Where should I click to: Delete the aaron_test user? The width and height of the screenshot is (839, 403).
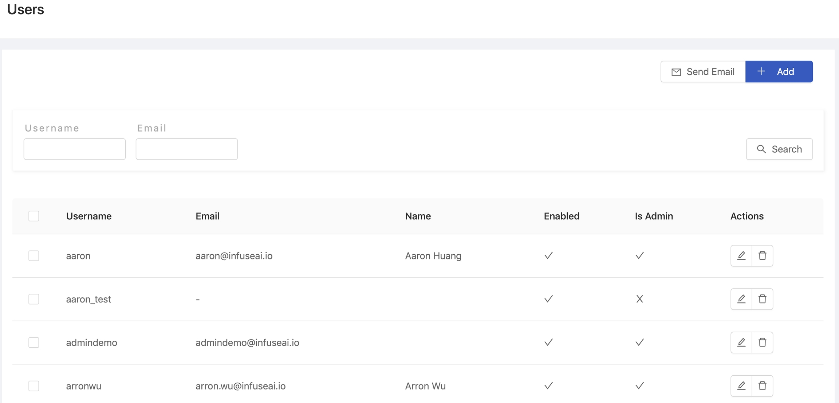(762, 299)
